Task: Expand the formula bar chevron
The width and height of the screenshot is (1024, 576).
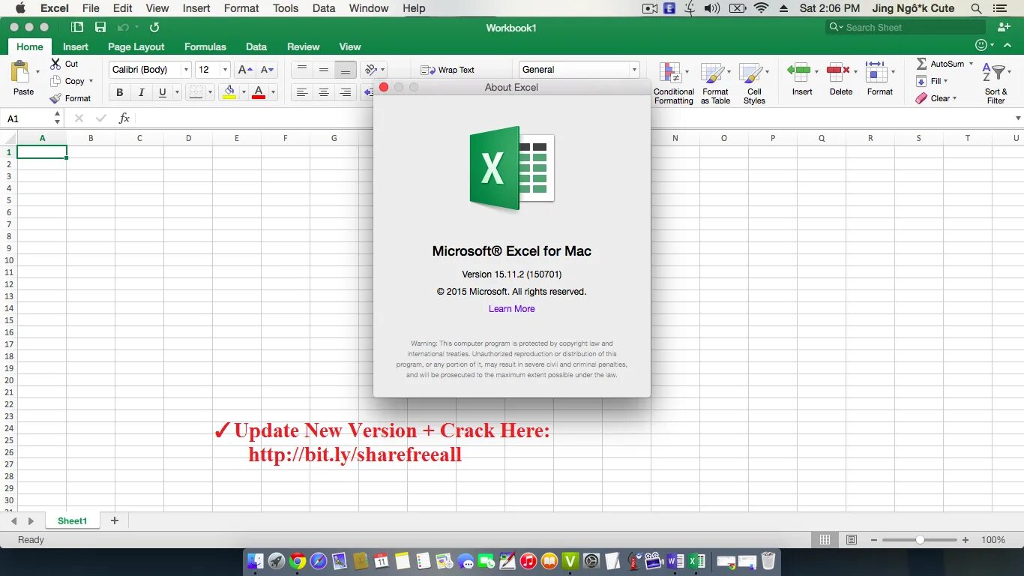Action: click(x=1018, y=118)
